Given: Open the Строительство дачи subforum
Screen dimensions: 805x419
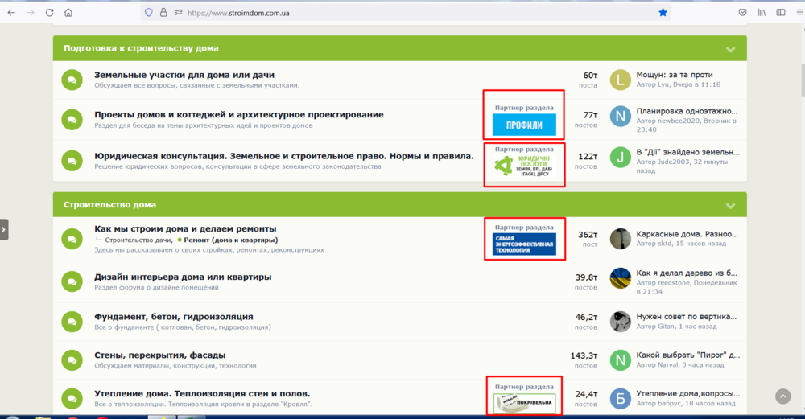Looking at the screenshot, I should pos(138,240).
